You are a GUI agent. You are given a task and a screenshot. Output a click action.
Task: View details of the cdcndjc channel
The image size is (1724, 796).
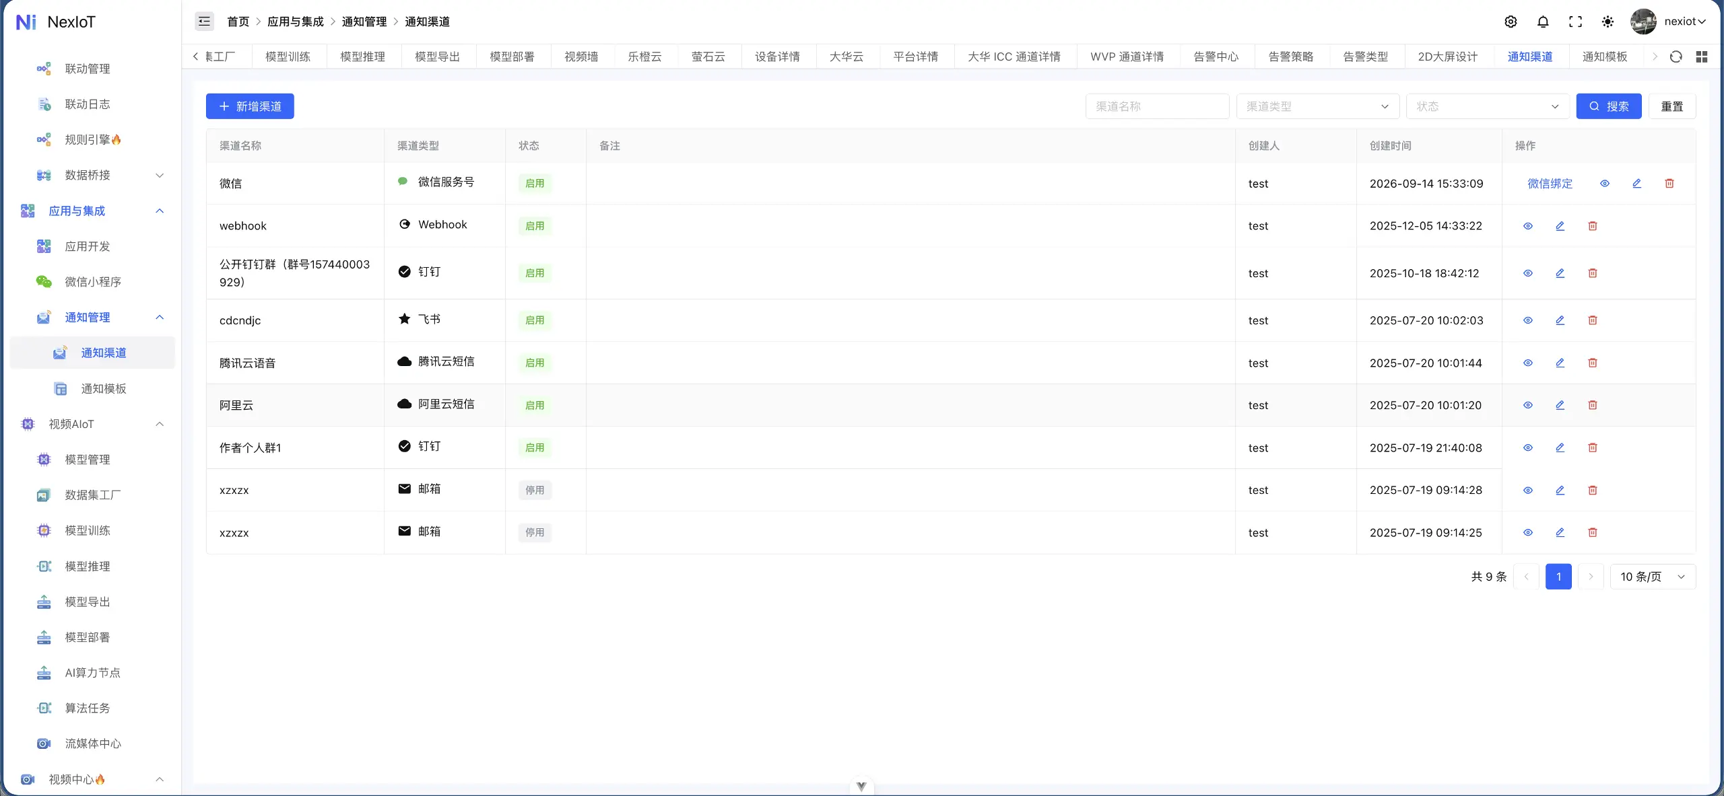[1528, 320]
